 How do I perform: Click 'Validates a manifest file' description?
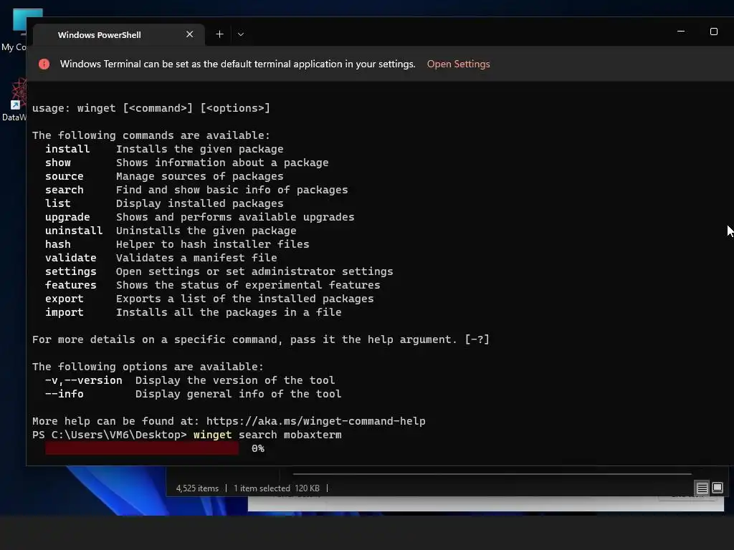(x=196, y=258)
